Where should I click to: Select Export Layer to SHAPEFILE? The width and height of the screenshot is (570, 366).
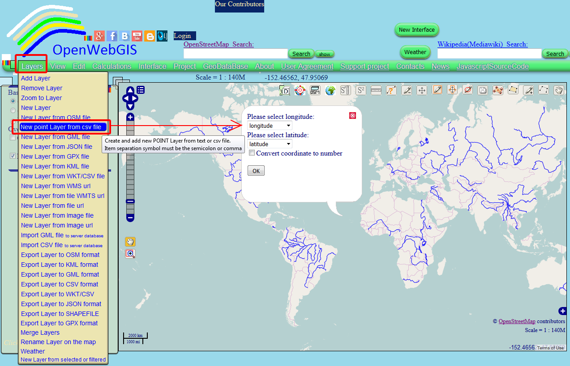click(60, 314)
